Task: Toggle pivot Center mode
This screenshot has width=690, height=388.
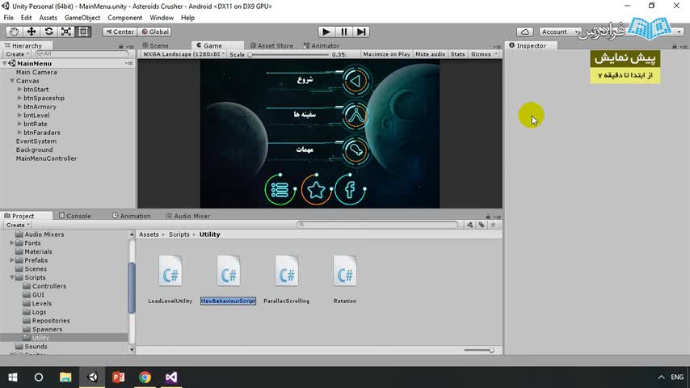Action: point(120,32)
